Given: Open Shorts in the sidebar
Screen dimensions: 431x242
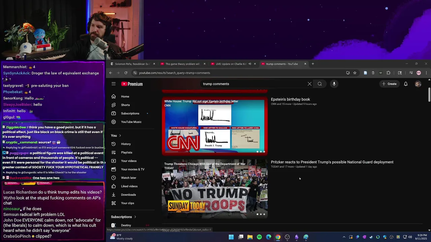Looking at the screenshot, I should (131, 105).
